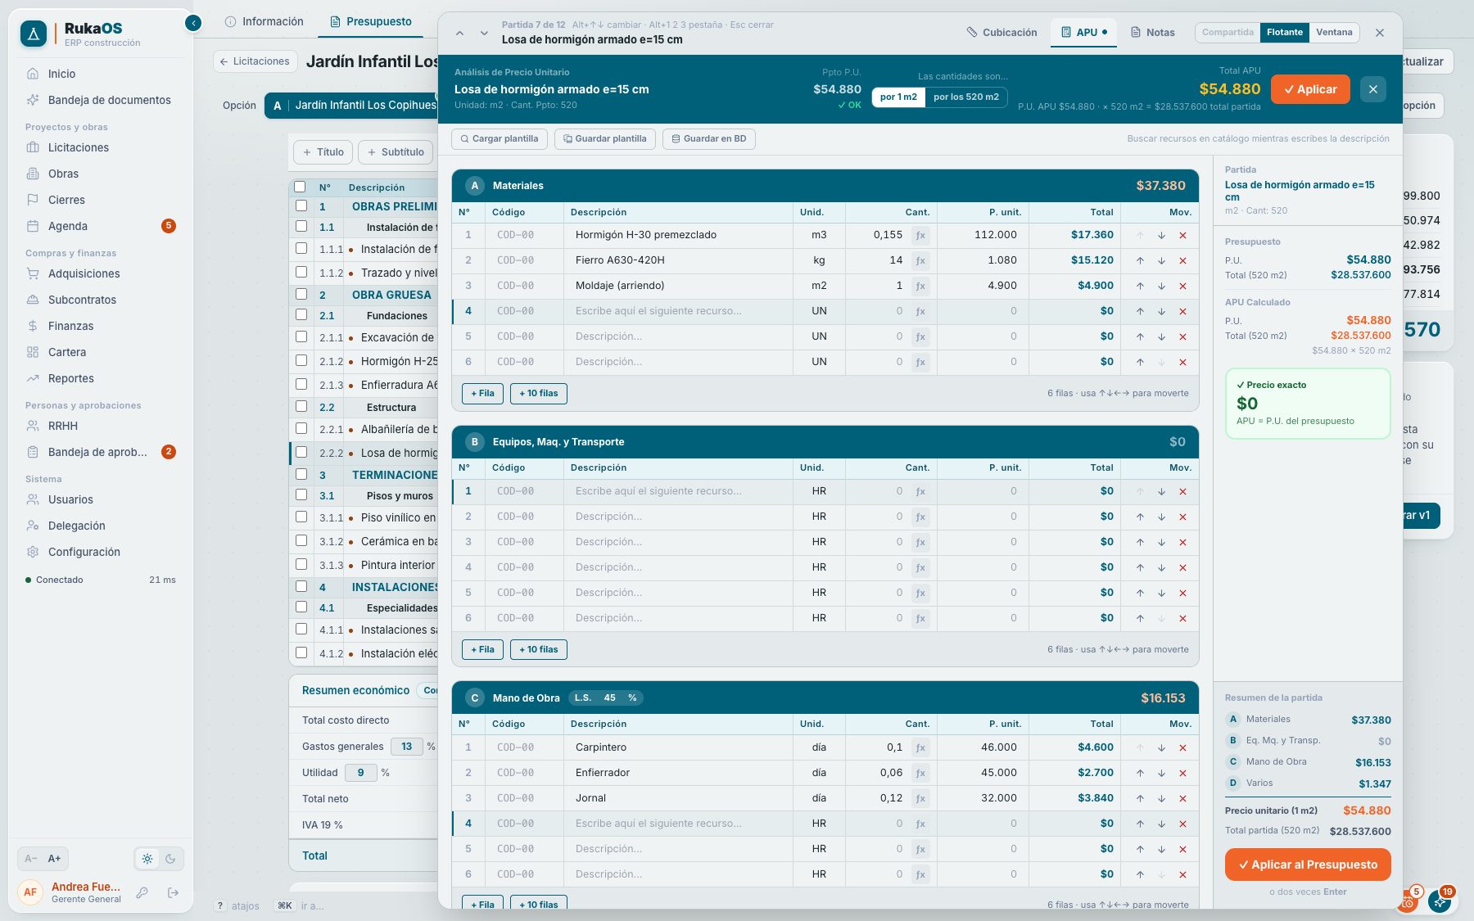
Task: Switch to the Cubicación tab
Action: click(x=1002, y=33)
